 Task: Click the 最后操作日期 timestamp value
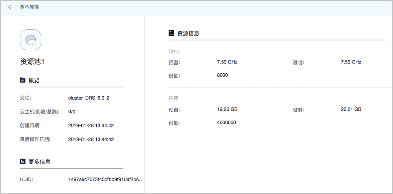pos(91,139)
